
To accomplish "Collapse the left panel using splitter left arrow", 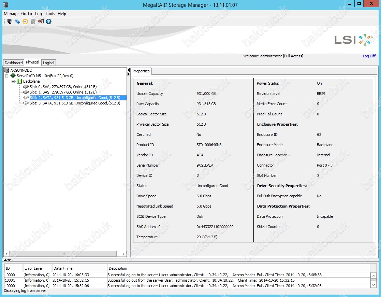I will click(129, 70).
